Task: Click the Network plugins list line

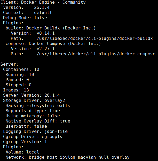Action: (x=67, y=157)
